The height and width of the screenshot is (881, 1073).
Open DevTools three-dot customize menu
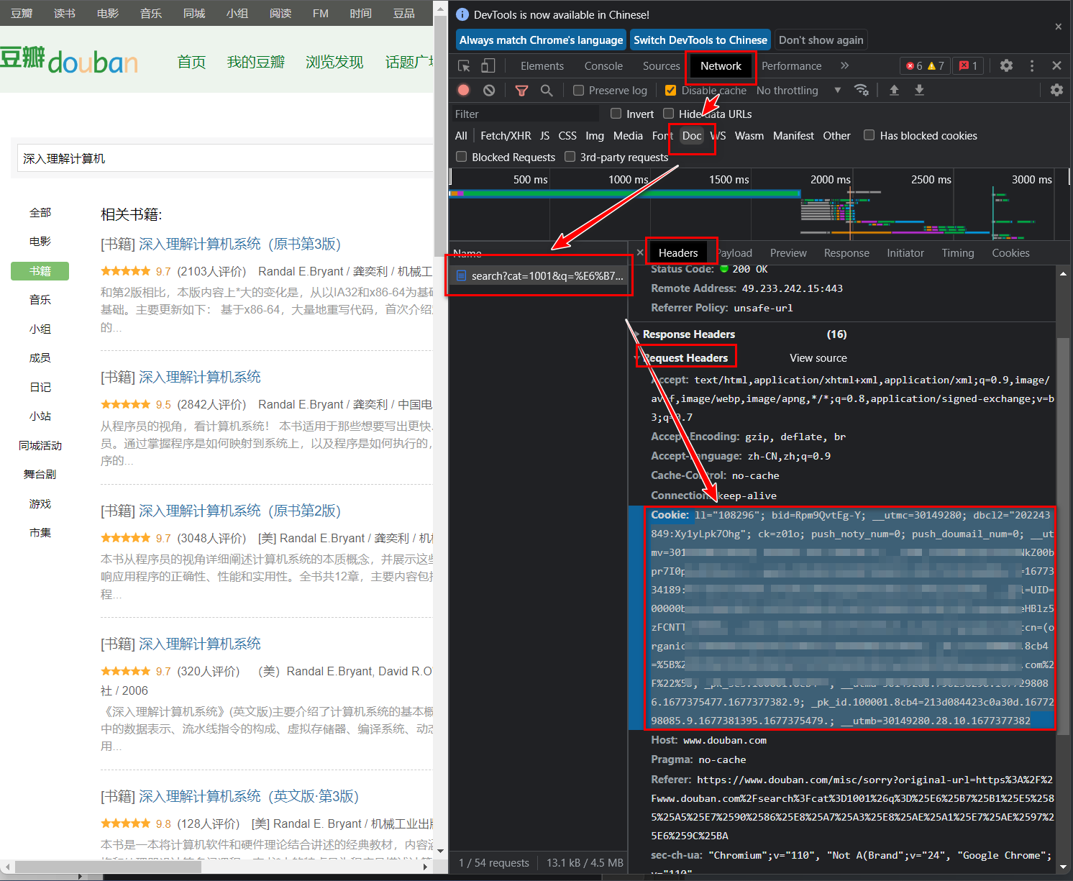pyautogui.click(x=1032, y=65)
